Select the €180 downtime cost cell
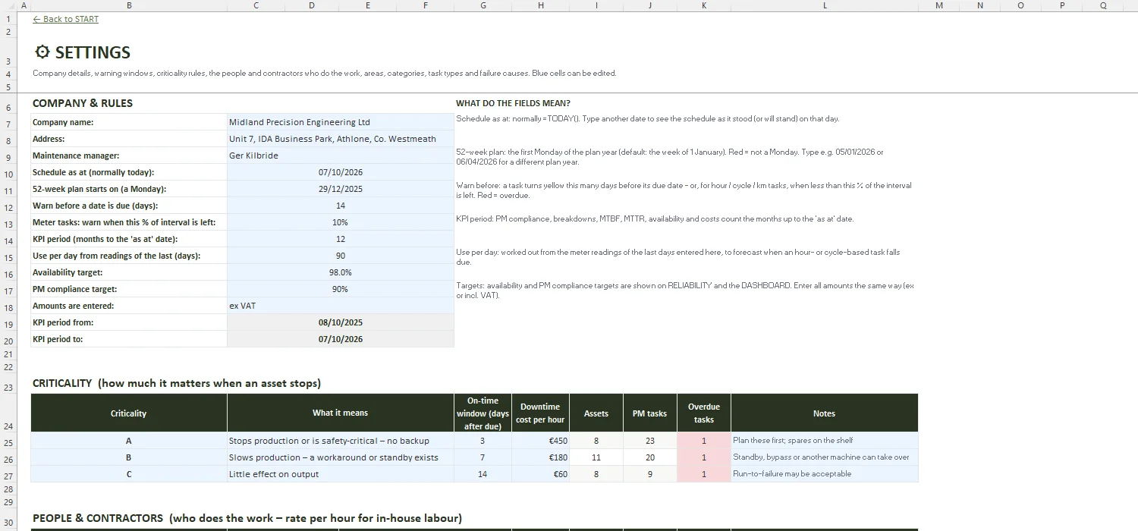This screenshot has height=531, width=1138. click(540, 457)
